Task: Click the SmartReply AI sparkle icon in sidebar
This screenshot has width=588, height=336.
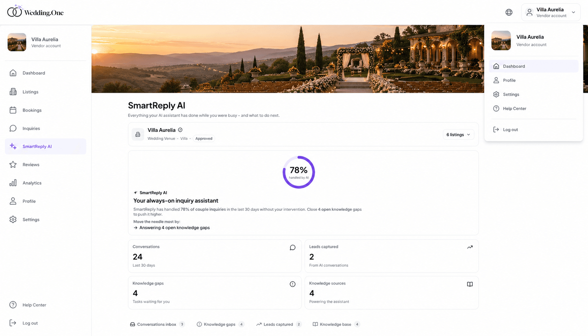Action: pyautogui.click(x=13, y=146)
